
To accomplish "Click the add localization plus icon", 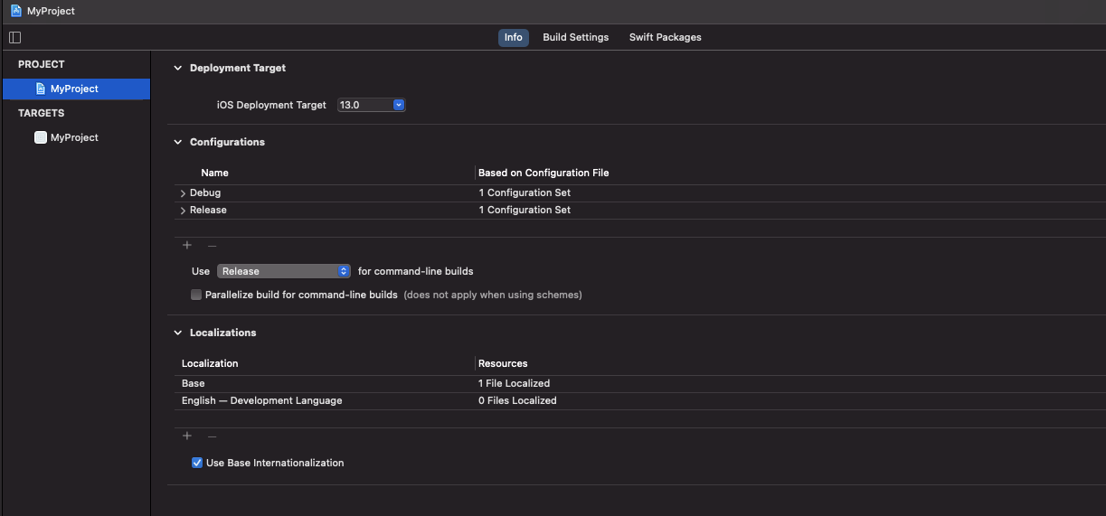I will coord(187,436).
